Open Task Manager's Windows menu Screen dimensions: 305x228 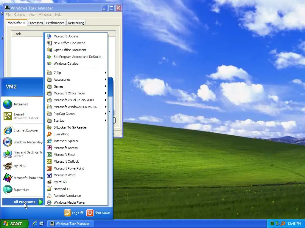click(x=45, y=15)
